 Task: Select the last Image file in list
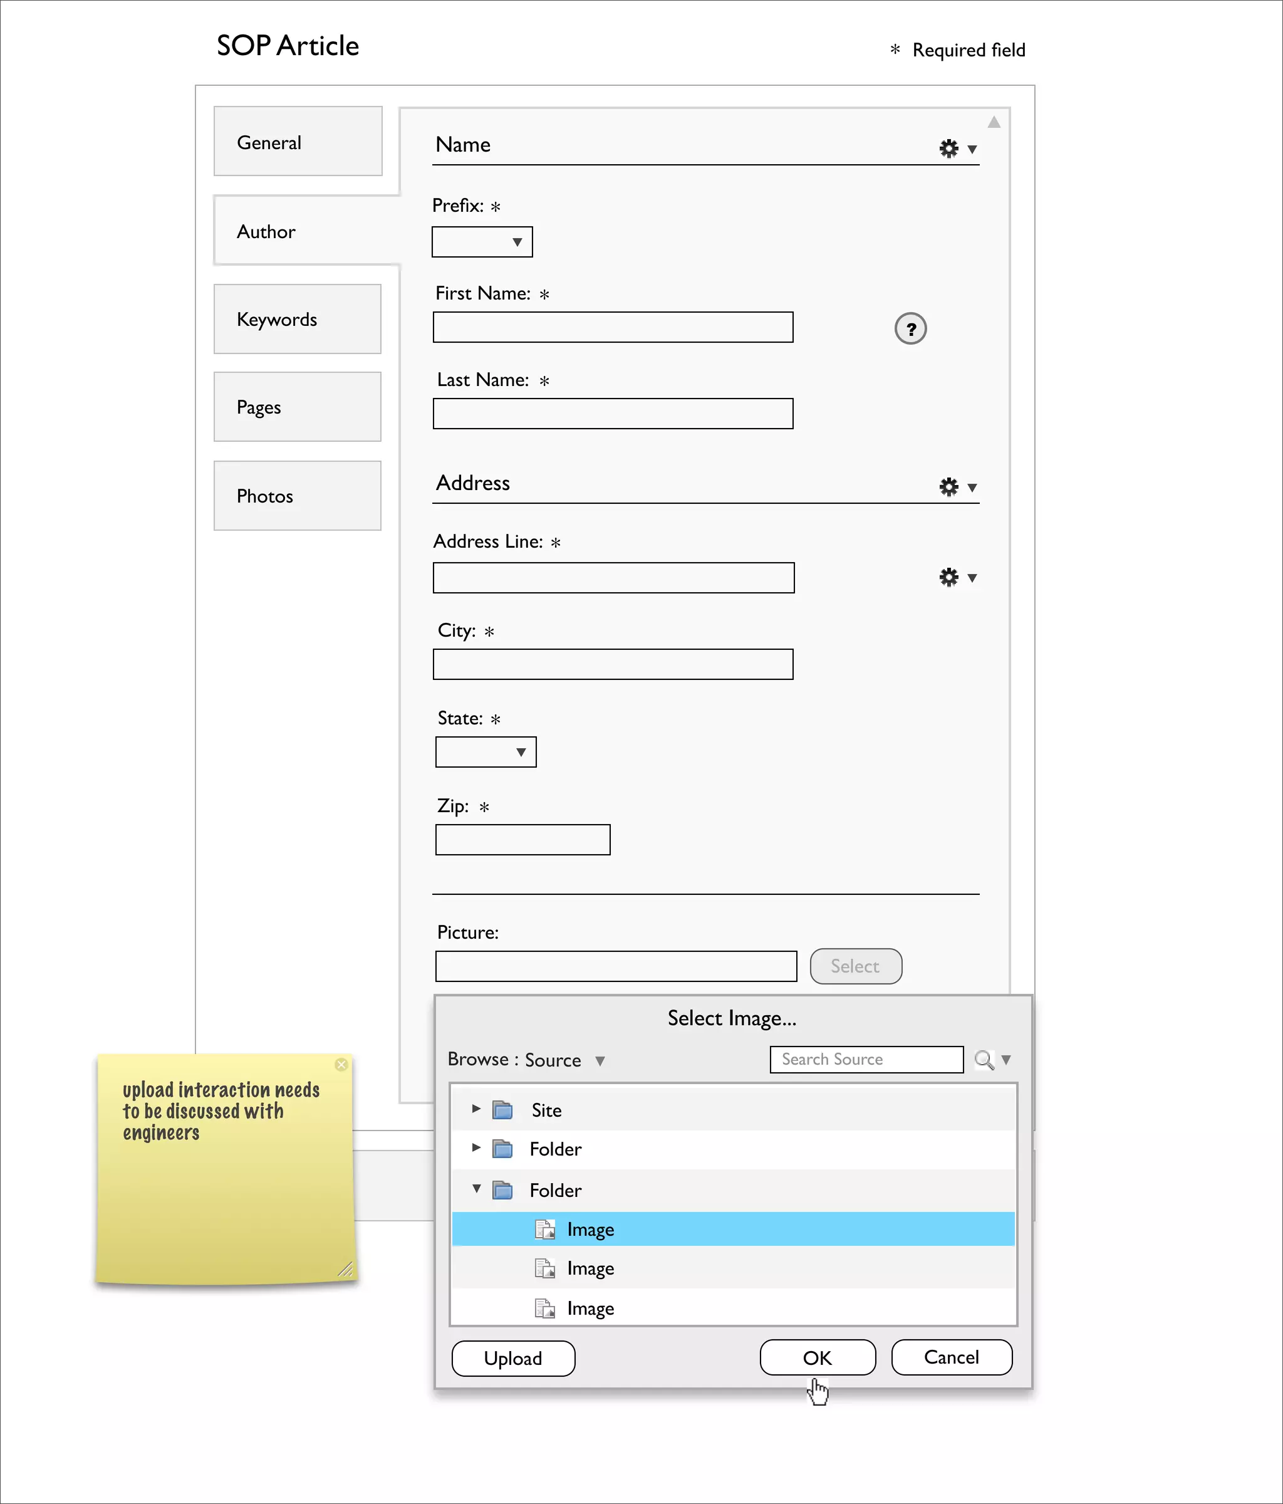click(x=590, y=1308)
